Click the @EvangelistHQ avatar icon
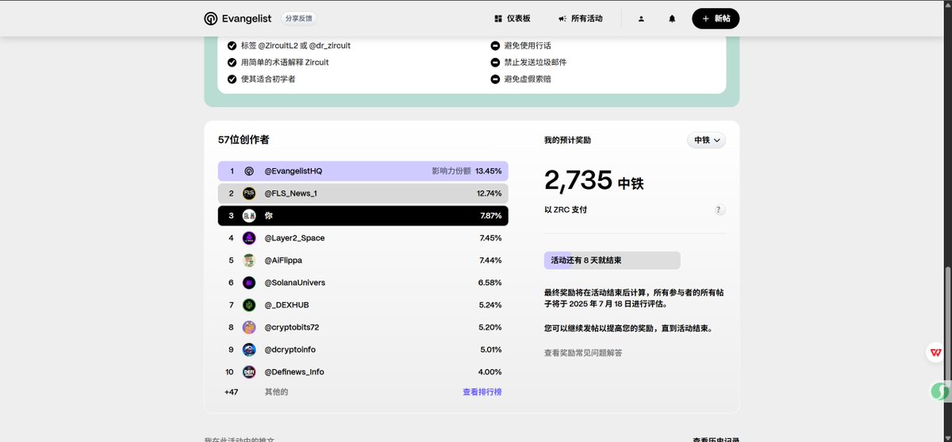The width and height of the screenshot is (952, 442). [249, 171]
